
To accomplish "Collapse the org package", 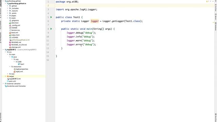I will (x=12, y=59).
